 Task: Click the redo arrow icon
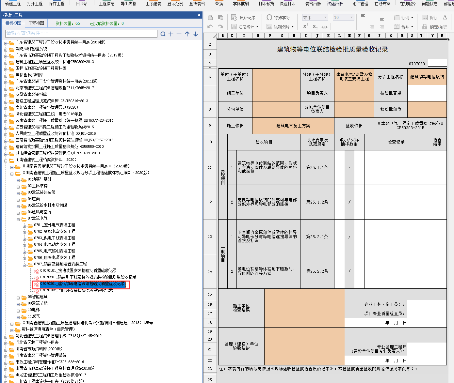[x=220, y=27]
